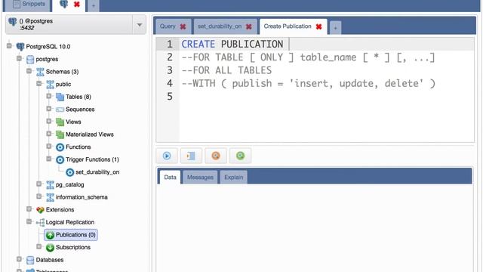Collapse the Logical Replication node
Viewport: 483px width, 272px height.
[x=29, y=221]
